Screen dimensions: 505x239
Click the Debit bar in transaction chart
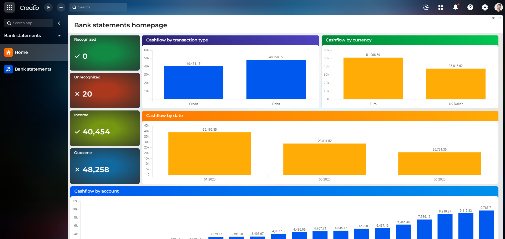(x=276, y=79)
